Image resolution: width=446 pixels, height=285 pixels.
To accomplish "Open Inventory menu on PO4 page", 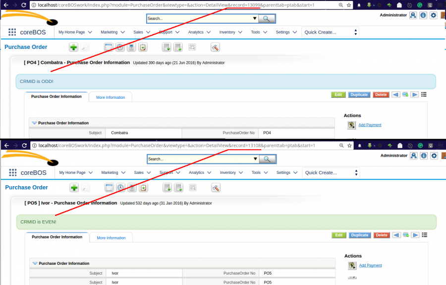I will pyautogui.click(x=229, y=32).
